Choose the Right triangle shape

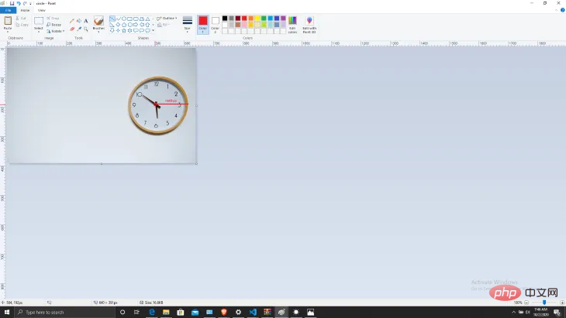click(112, 25)
